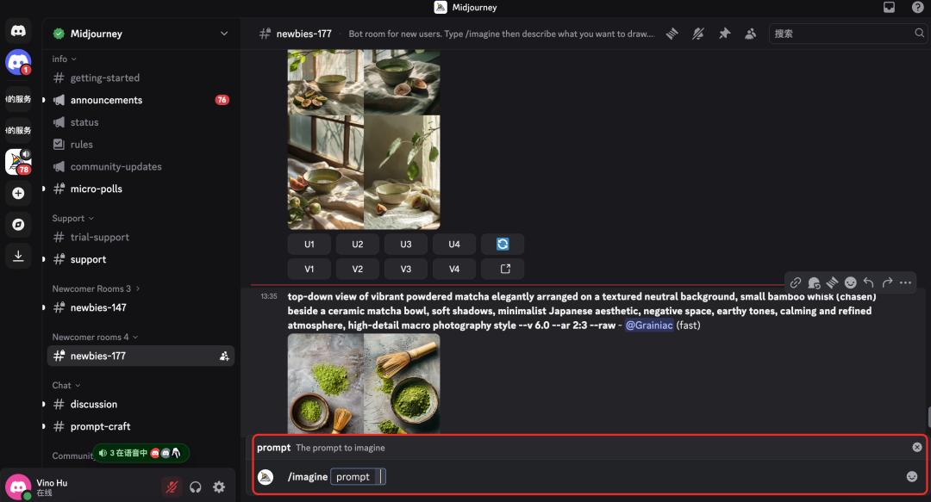Screen dimensions: 931x502
Task: Open trial-support channel
Action: [141, 238]
